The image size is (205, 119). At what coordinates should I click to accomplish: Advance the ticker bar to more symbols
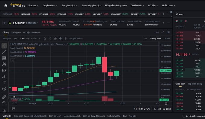pos(163,14)
